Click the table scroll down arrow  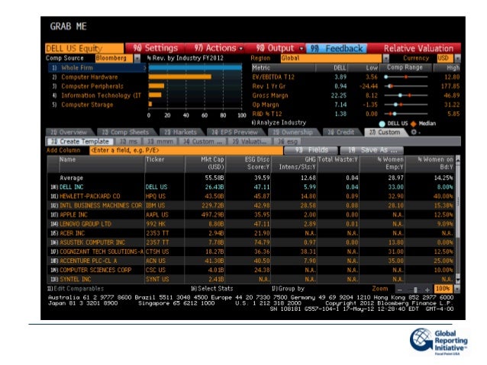458,280
